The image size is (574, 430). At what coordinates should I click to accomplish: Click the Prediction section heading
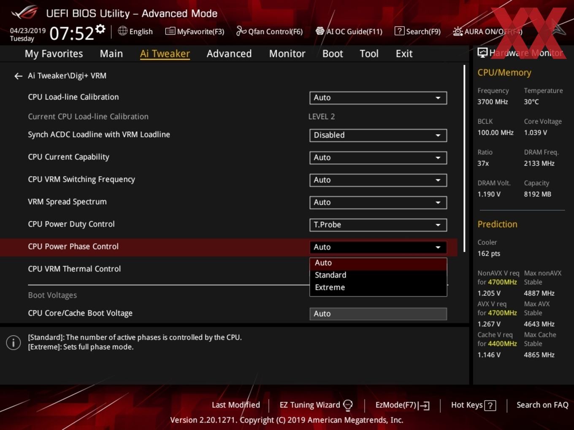(x=497, y=224)
